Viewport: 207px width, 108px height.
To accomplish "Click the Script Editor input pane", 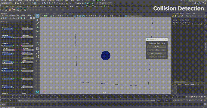I will [x=190, y=89].
